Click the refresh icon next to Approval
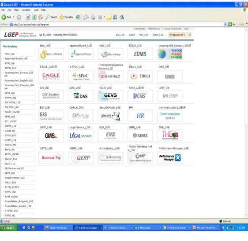 (x=190, y=35)
